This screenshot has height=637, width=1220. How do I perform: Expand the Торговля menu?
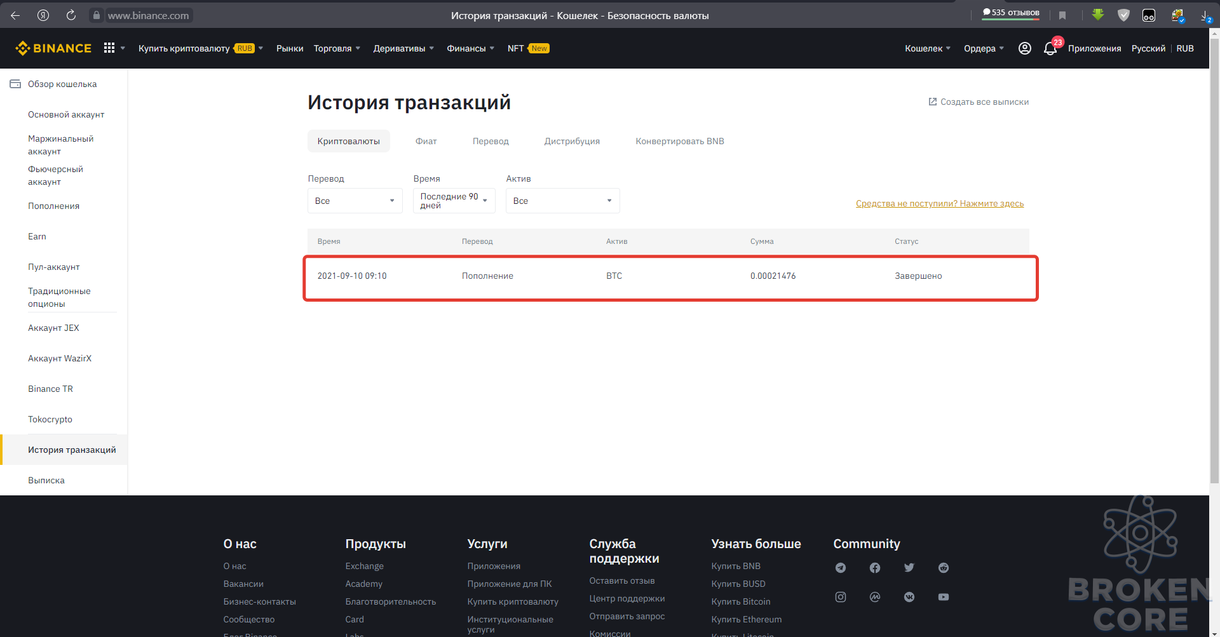[x=337, y=48]
